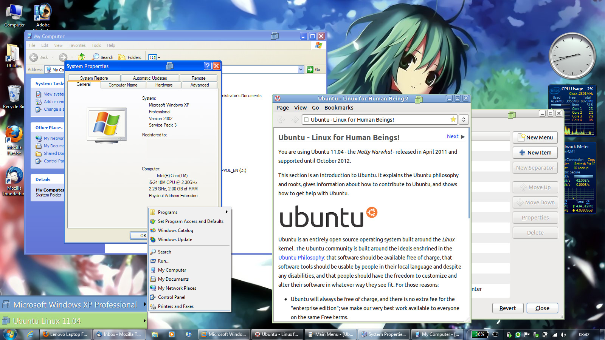The height and width of the screenshot is (340, 605).
Task: Select Run... in the XP start menu
Action: tap(189, 261)
